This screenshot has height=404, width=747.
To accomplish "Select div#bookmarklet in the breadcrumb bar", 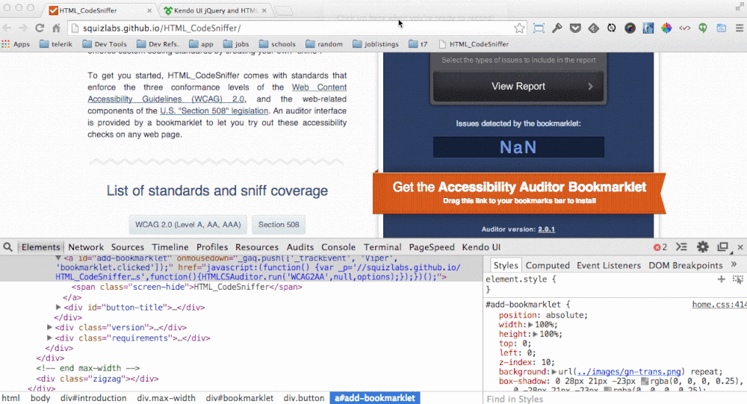I will tap(240, 398).
